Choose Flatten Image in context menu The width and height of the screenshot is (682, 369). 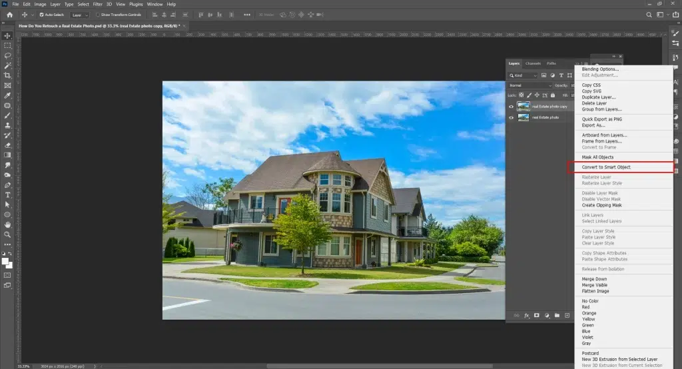pyautogui.click(x=595, y=291)
